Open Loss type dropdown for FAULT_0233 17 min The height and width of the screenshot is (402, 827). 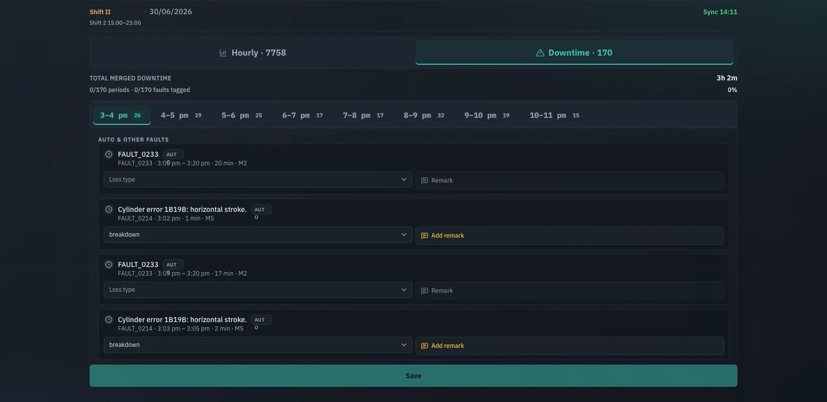click(x=258, y=290)
